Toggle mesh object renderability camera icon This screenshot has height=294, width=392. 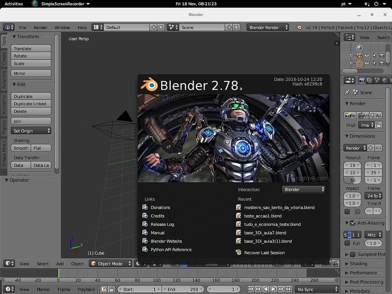tap(382, 63)
